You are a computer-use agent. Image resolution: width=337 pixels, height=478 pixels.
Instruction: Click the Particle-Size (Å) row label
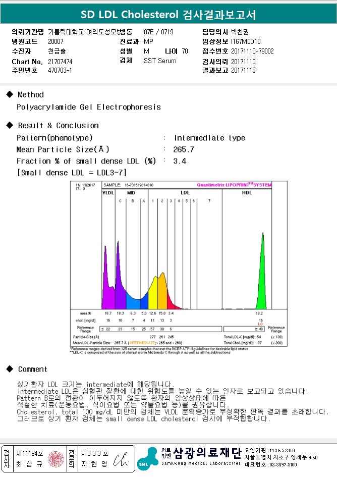[86, 337]
